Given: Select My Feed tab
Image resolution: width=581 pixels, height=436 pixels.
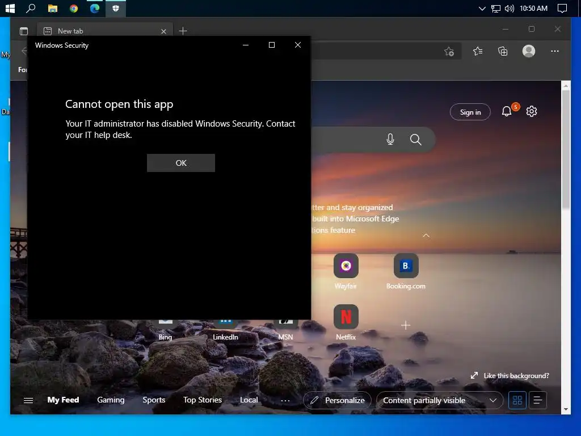Looking at the screenshot, I should pos(63,400).
